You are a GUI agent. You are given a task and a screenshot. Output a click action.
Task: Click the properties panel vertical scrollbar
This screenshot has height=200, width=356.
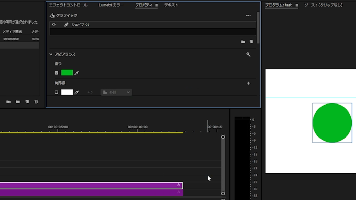click(x=258, y=28)
